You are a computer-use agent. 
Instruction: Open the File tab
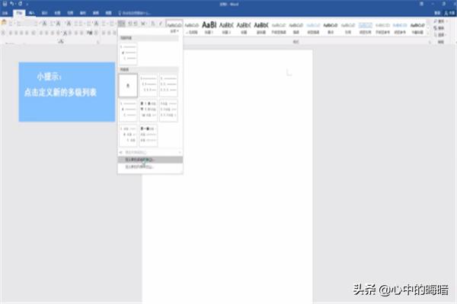5,13
